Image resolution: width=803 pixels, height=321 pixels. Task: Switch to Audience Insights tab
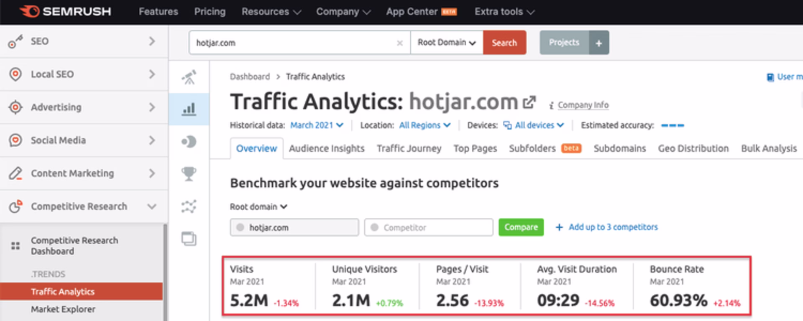click(x=327, y=149)
